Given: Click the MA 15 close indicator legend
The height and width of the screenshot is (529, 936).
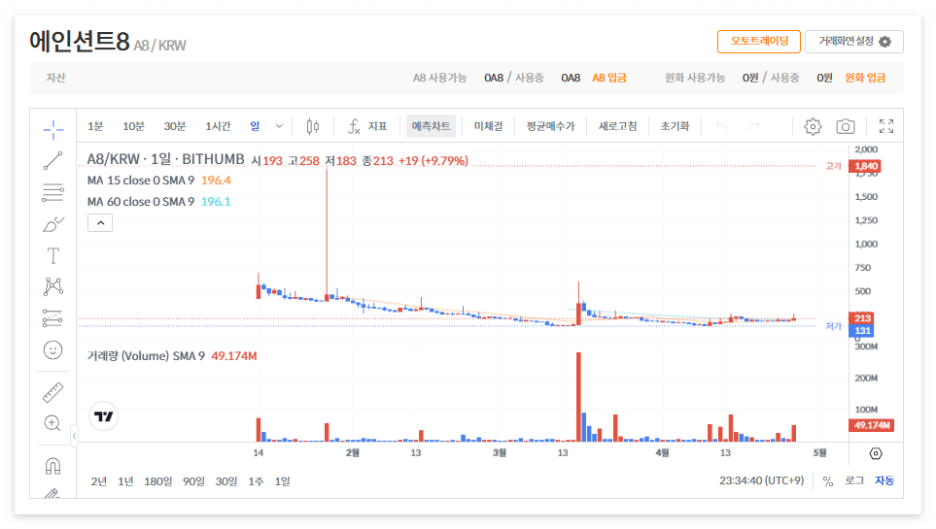Looking at the screenshot, I should pos(158,181).
